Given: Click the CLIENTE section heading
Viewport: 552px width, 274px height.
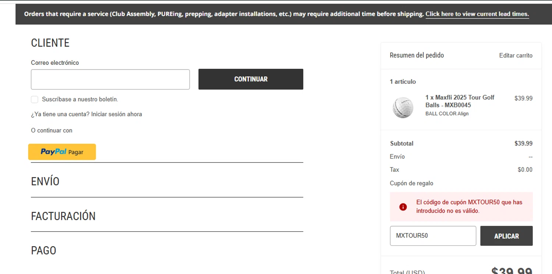Looking at the screenshot, I should pyautogui.click(x=50, y=43).
